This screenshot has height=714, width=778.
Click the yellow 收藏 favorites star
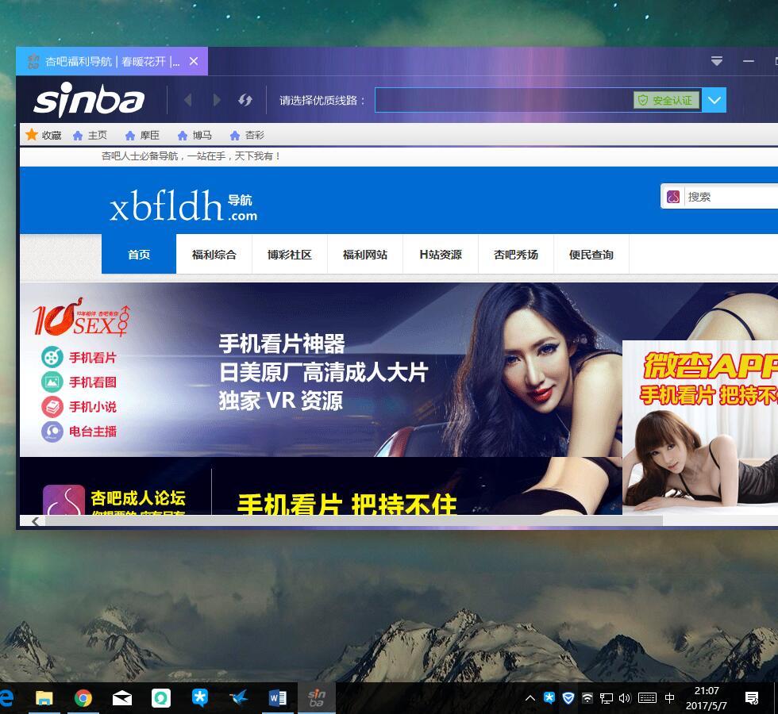[32, 135]
